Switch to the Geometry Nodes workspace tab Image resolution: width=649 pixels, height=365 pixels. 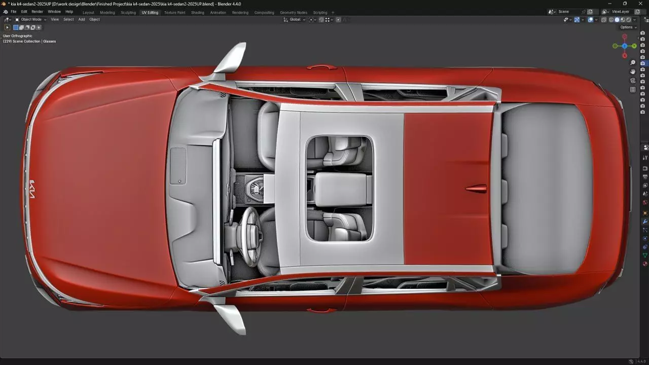click(294, 12)
